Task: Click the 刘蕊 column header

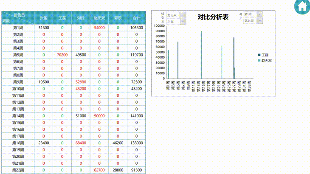Action: tap(81, 18)
